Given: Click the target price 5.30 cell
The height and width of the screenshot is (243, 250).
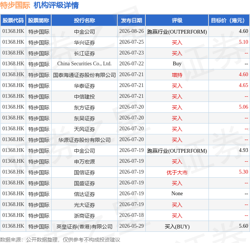Looking at the screenshot, I should (229, 172).
